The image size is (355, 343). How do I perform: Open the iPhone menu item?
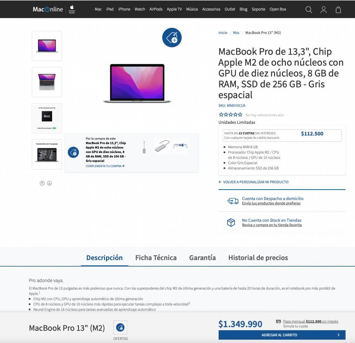[124, 9]
